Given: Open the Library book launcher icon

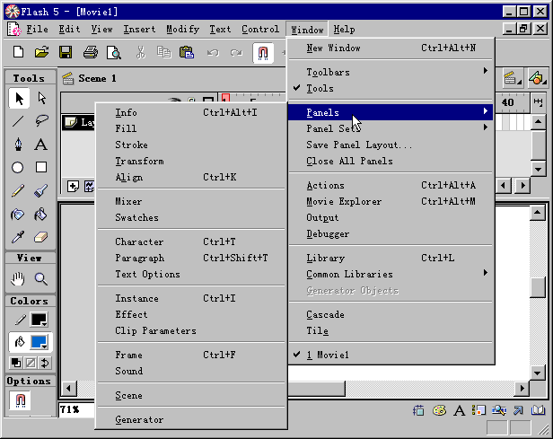Looking at the screenshot, I should 539,410.
